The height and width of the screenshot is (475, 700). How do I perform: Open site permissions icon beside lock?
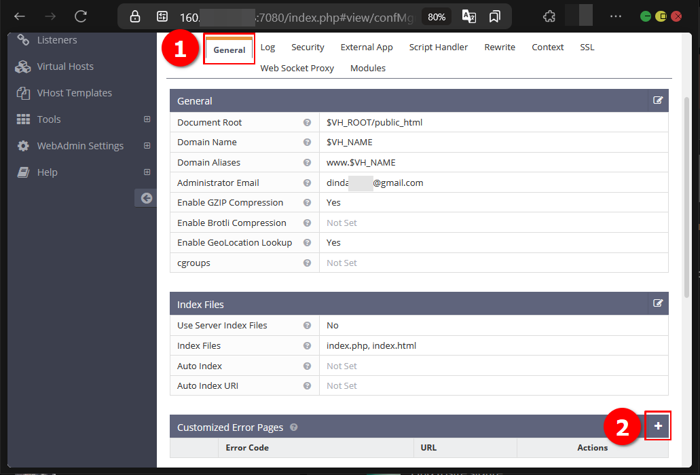162,16
